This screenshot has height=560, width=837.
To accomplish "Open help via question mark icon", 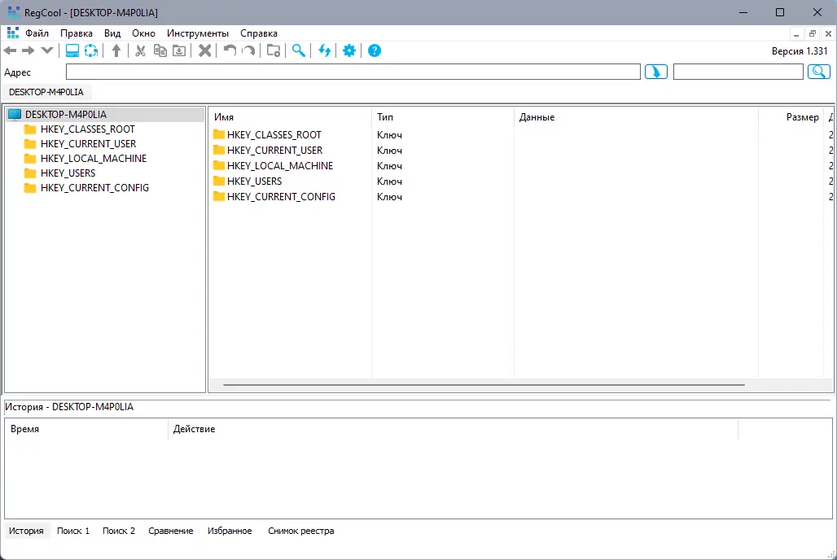I will pos(375,50).
